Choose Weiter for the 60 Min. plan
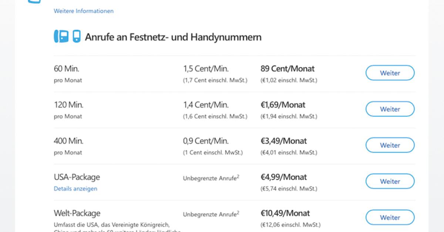Screen dimensions: 444x232 [390, 73]
